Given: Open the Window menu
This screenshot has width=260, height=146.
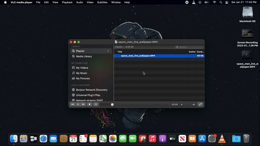Looking at the screenshot, I should (116, 2).
